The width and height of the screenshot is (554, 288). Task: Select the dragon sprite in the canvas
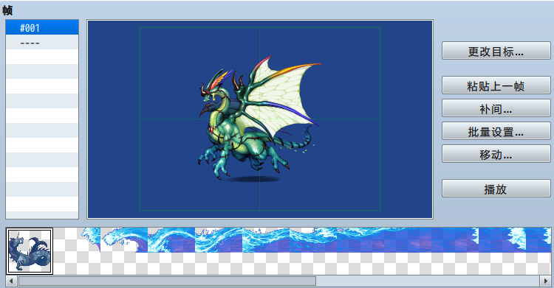259,119
